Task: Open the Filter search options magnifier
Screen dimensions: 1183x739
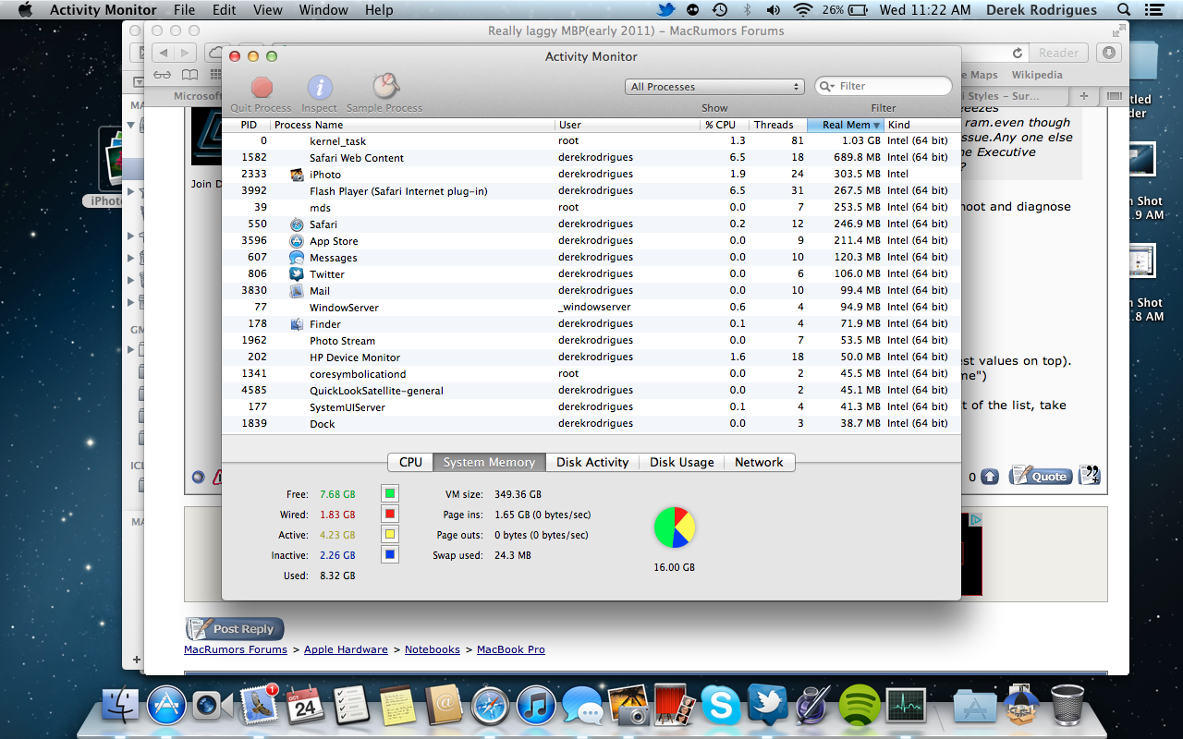Action: pyautogui.click(x=827, y=86)
